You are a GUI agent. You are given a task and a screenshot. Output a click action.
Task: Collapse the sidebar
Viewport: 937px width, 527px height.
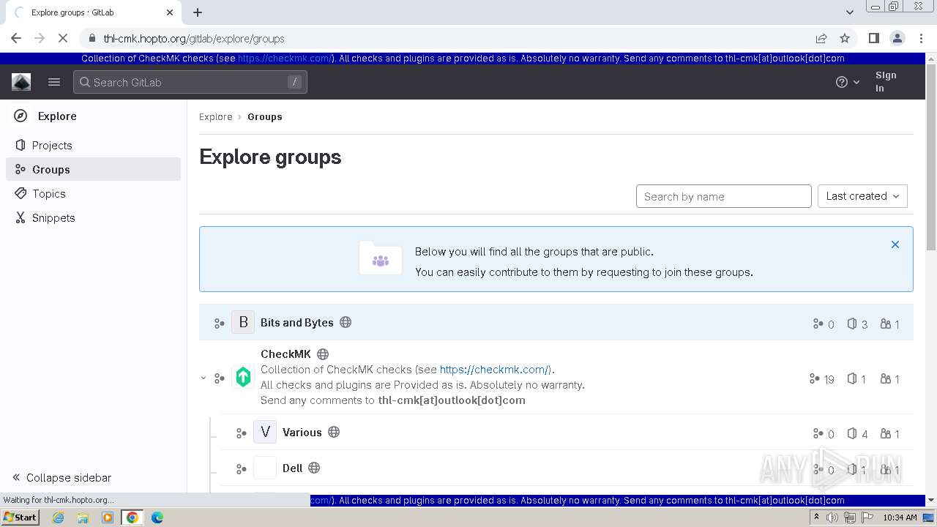[61, 477]
